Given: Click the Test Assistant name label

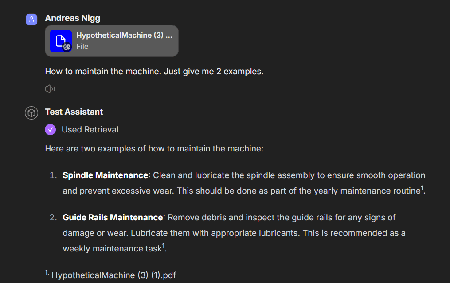Looking at the screenshot, I should click(x=74, y=112).
